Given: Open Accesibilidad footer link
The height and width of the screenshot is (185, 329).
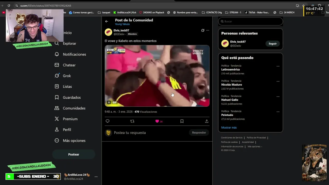Looking at the screenshot, I should (248, 142).
